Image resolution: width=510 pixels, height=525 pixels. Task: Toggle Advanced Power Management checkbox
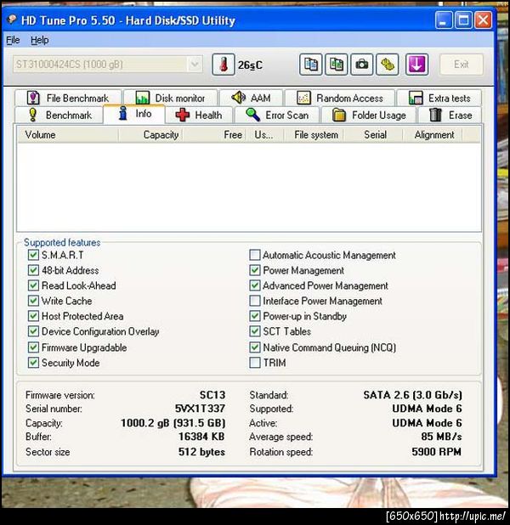click(255, 285)
